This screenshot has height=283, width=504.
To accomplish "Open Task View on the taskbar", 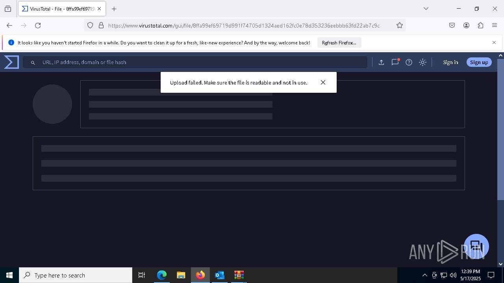I will 142,275.
